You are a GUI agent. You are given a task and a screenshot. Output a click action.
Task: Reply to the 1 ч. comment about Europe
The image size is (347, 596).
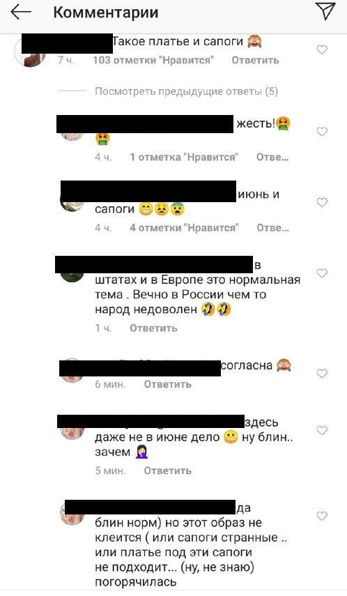(x=153, y=328)
